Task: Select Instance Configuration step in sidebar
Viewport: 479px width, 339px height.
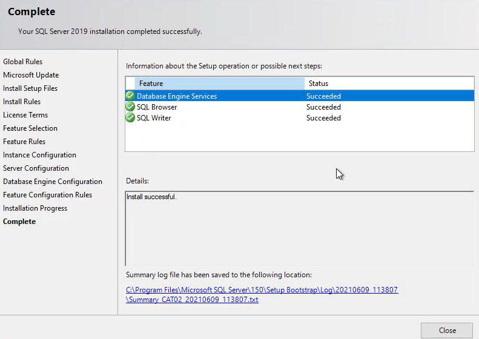Action: [39, 155]
